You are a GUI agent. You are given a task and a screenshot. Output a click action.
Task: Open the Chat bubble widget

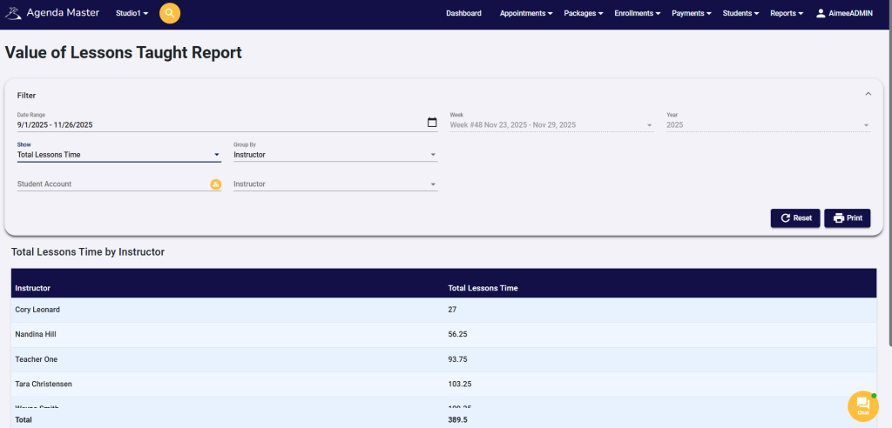(x=862, y=405)
